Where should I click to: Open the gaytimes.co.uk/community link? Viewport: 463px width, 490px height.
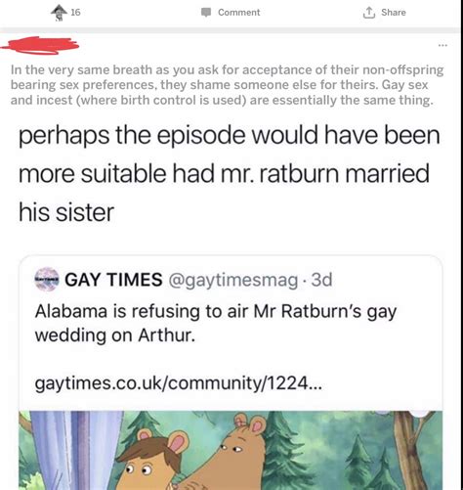coord(179,383)
